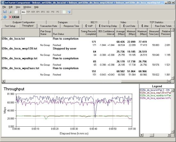Click the blue info icon beside the IXIA logo

(5, 17)
